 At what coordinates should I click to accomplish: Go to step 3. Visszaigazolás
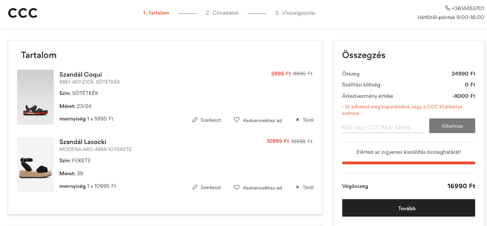[x=295, y=13]
